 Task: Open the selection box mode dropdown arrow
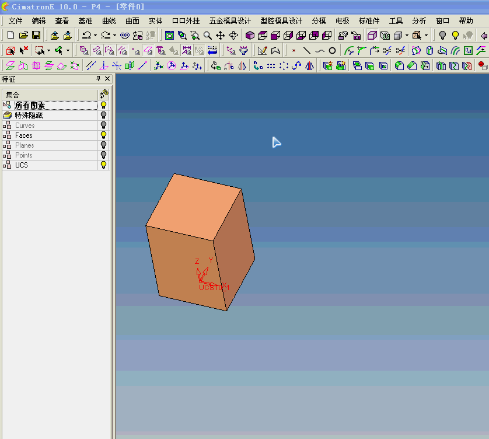tap(48, 51)
